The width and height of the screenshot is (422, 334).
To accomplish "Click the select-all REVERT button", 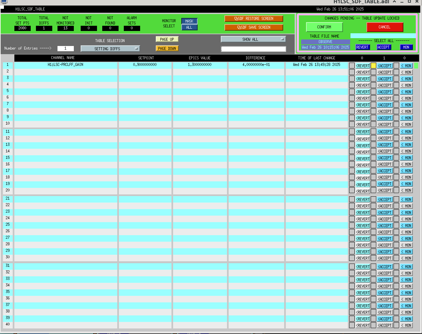I will pos(362,47).
